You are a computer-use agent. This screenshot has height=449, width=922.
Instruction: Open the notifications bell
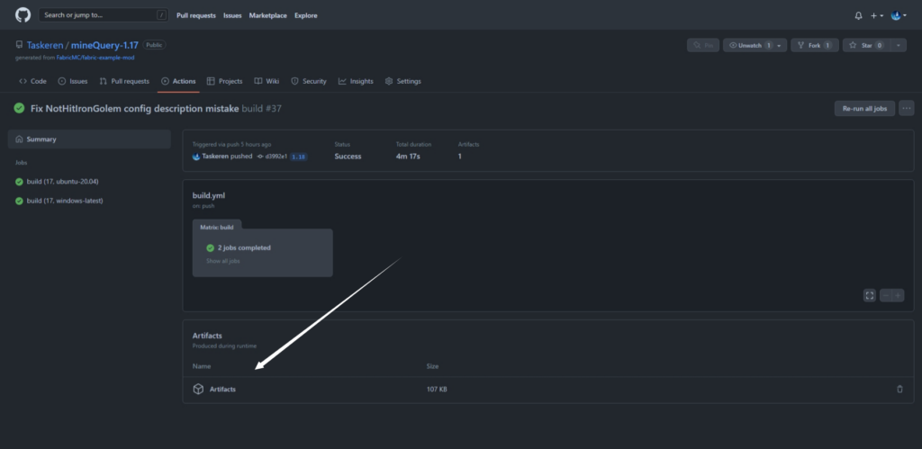click(x=858, y=15)
